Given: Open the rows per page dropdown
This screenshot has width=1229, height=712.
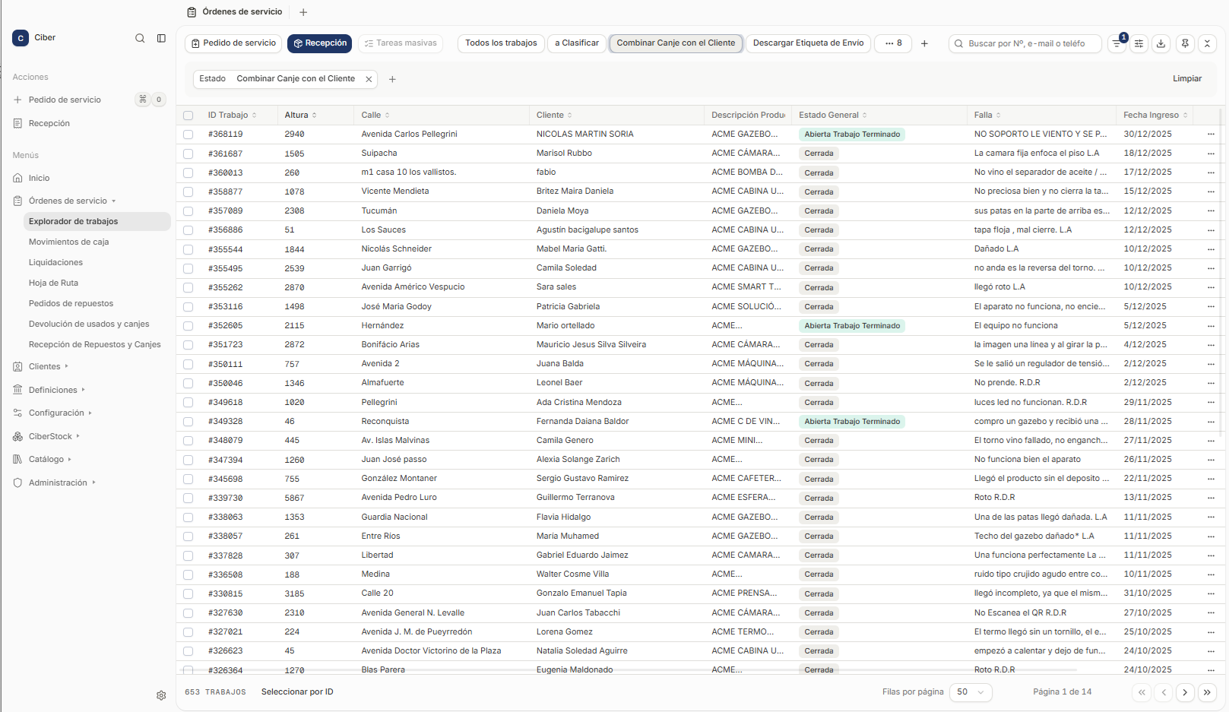Looking at the screenshot, I should coord(971,692).
